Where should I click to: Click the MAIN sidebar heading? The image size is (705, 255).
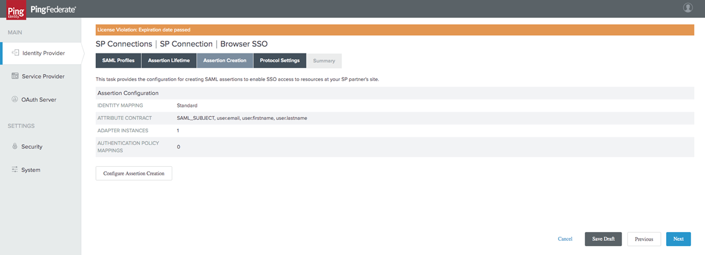pos(15,32)
